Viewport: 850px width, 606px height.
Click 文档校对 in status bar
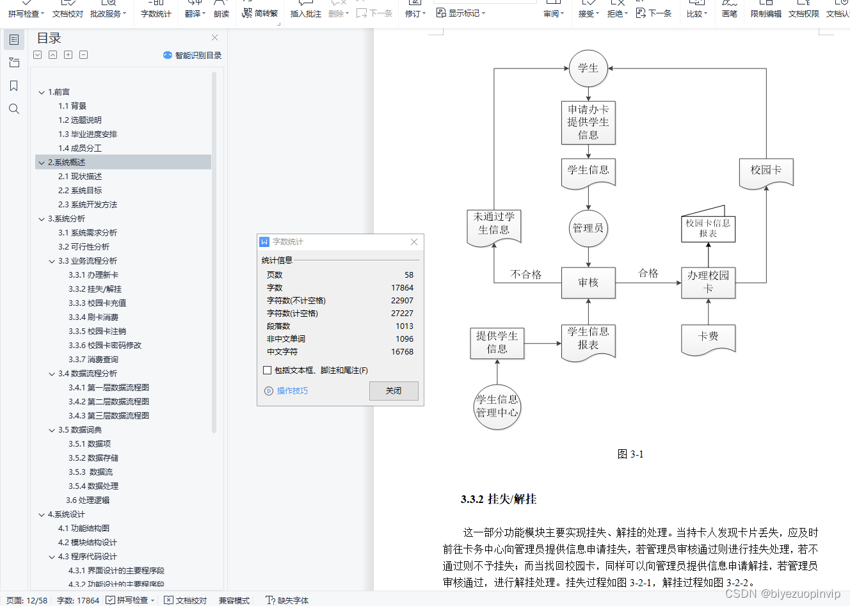pos(186,600)
